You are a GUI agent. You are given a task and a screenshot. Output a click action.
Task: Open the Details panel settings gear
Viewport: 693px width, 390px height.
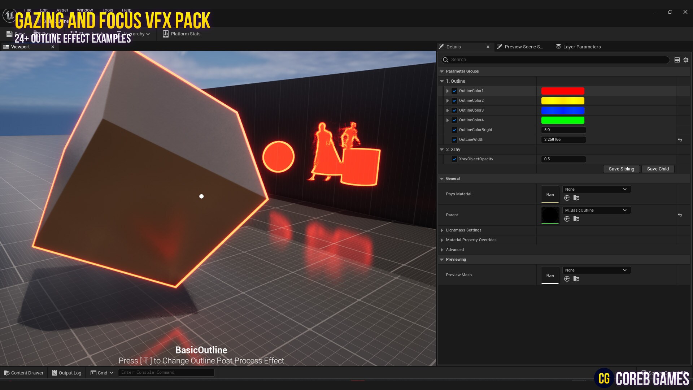pyautogui.click(x=685, y=60)
